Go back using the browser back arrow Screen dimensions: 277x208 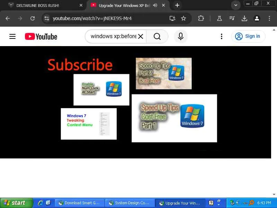click(x=8, y=18)
